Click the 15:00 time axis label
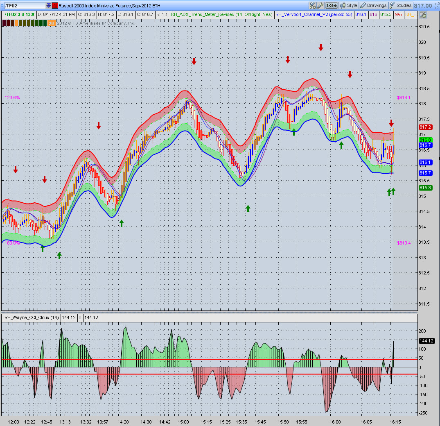 coord(183,422)
